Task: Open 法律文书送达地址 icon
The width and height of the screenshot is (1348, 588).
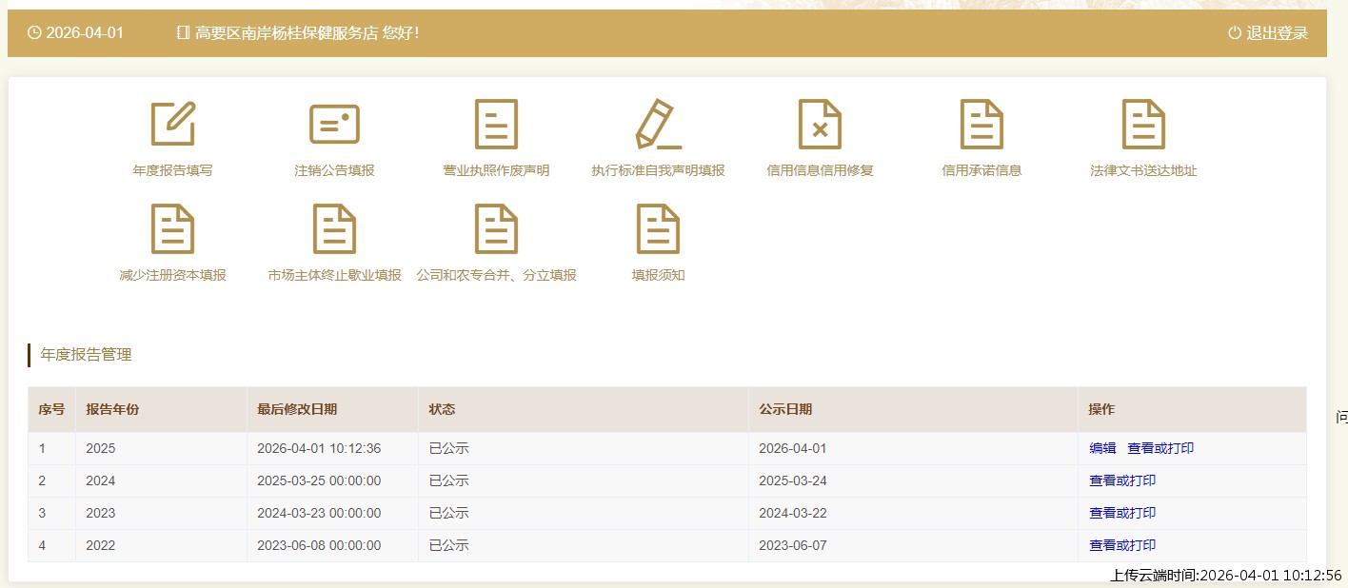Action: [1143, 125]
